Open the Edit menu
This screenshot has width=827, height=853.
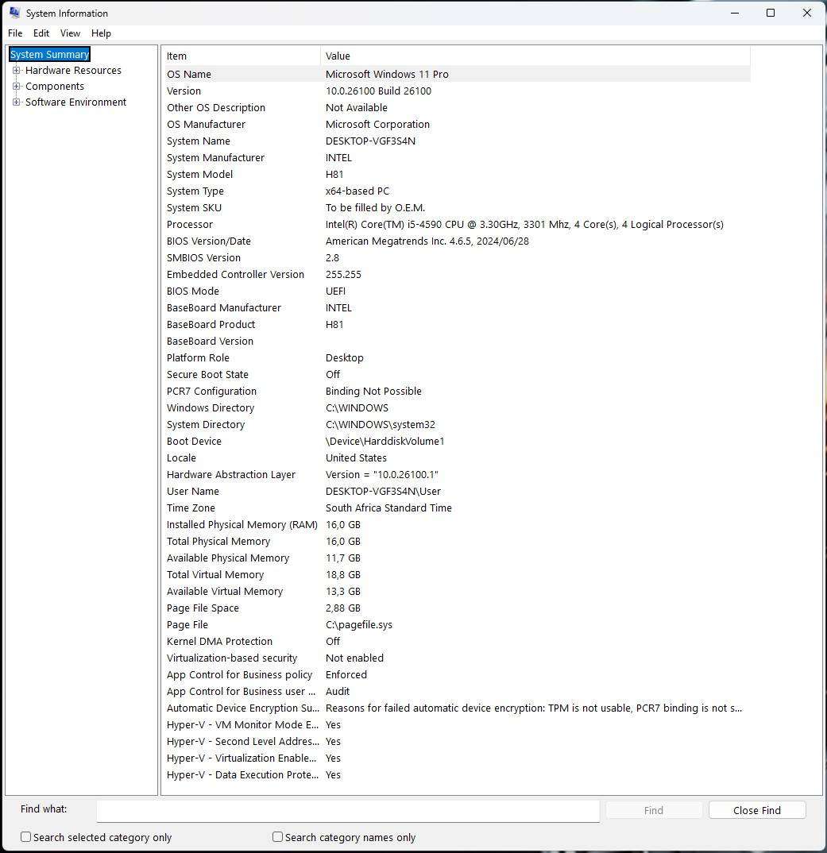pos(41,33)
